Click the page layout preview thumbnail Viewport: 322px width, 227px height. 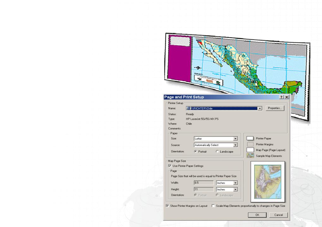(268, 182)
